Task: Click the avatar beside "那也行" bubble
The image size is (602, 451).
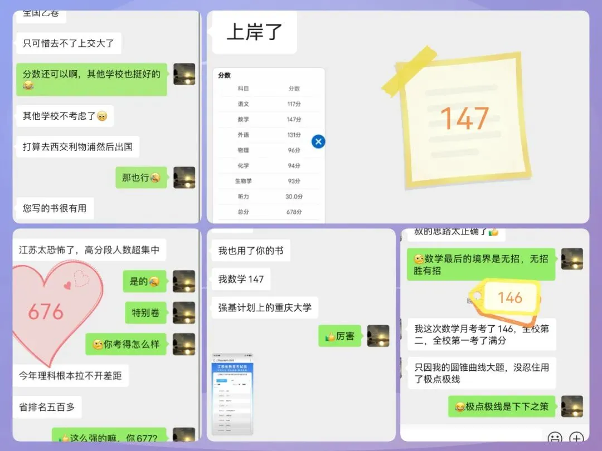Action: tap(184, 178)
